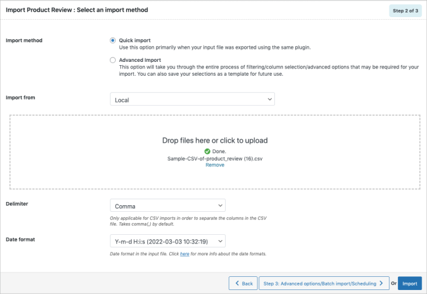
Task: Open the 'here' date formats link
Action: (x=185, y=254)
